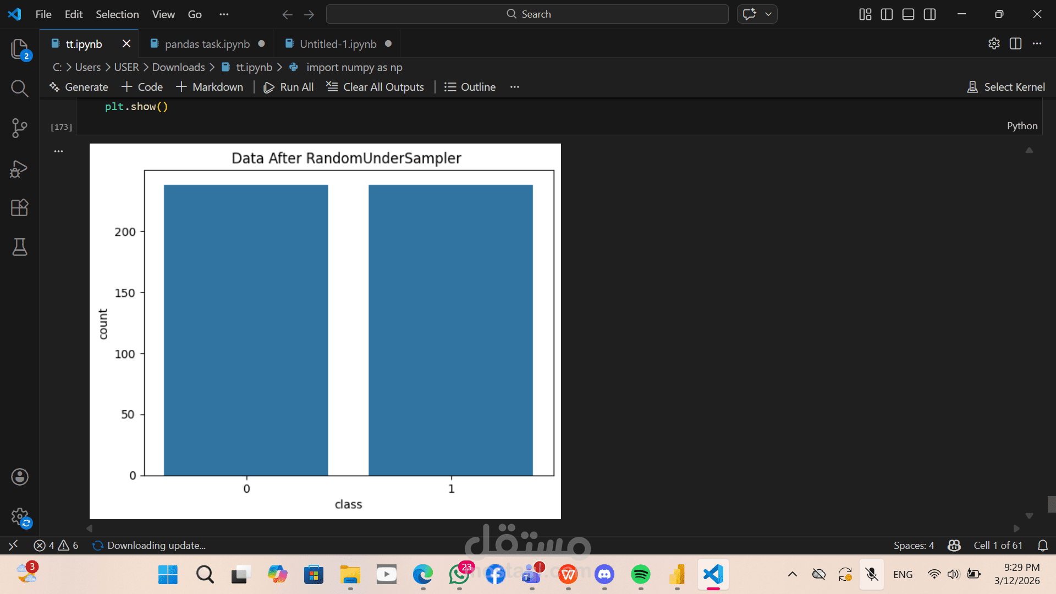Toggle the bottom panel layout button
Image resolution: width=1056 pixels, height=594 pixels.
908,14
